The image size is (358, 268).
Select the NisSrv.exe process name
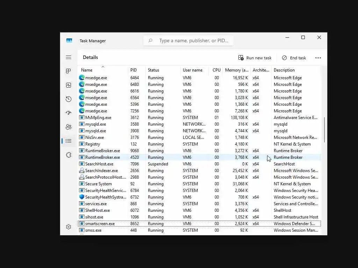tap(94, 137)
